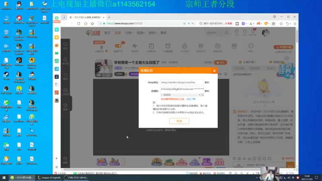Viewport: 322px width, 181px height.
Task: Expand the address bar dropdown chevron
Action: click(193, 24)
